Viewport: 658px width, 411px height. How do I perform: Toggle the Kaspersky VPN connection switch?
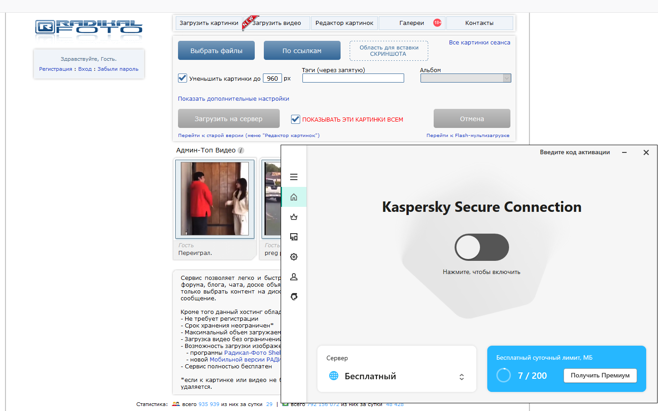coord(482,247)
